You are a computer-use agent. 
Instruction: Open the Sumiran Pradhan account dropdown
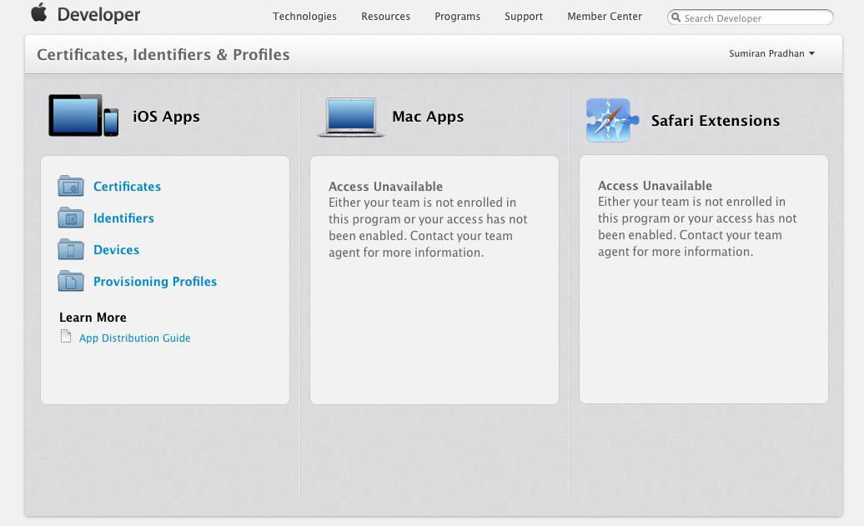click(771, 53)
